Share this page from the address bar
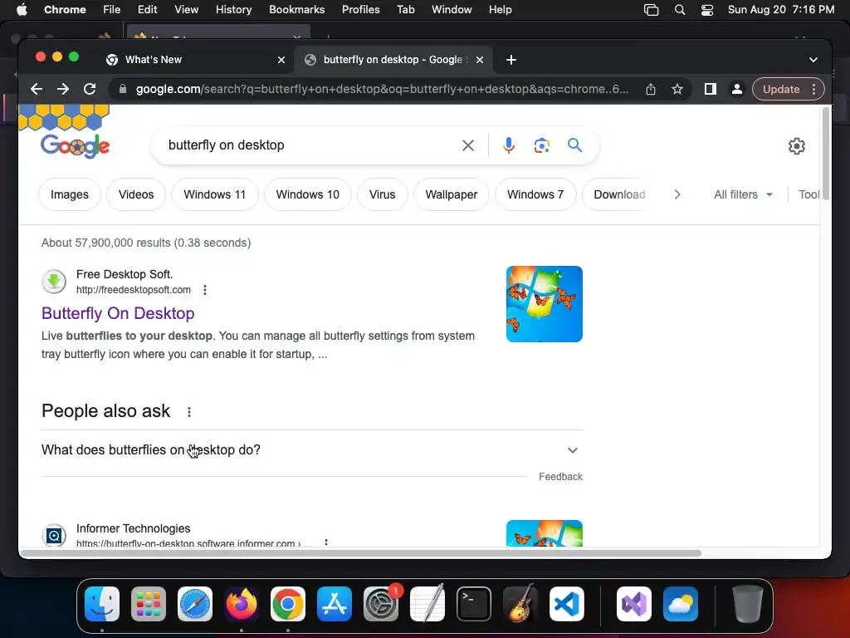Viewport: 850px width, 638px height. tap(651, 89)
